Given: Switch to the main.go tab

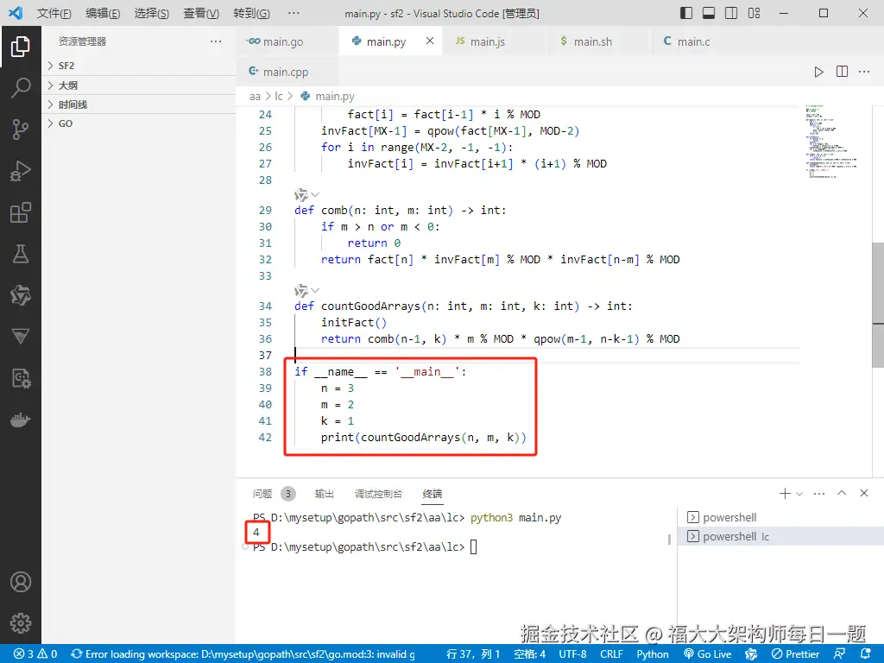Looking at the screenshot, I should (287, 41).
